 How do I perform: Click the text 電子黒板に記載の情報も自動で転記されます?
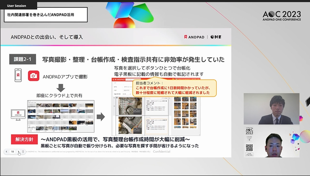pos(159,74)
